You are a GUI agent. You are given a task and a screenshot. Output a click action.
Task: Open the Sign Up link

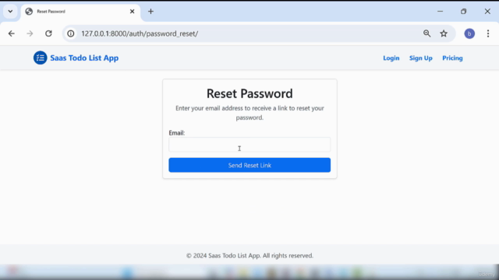click(421, 58)
